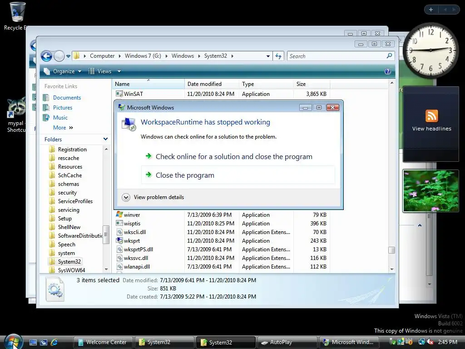Sort files by the Size column
The height and width of the screenshot is (349, 465).
click(x=312, y=84)
